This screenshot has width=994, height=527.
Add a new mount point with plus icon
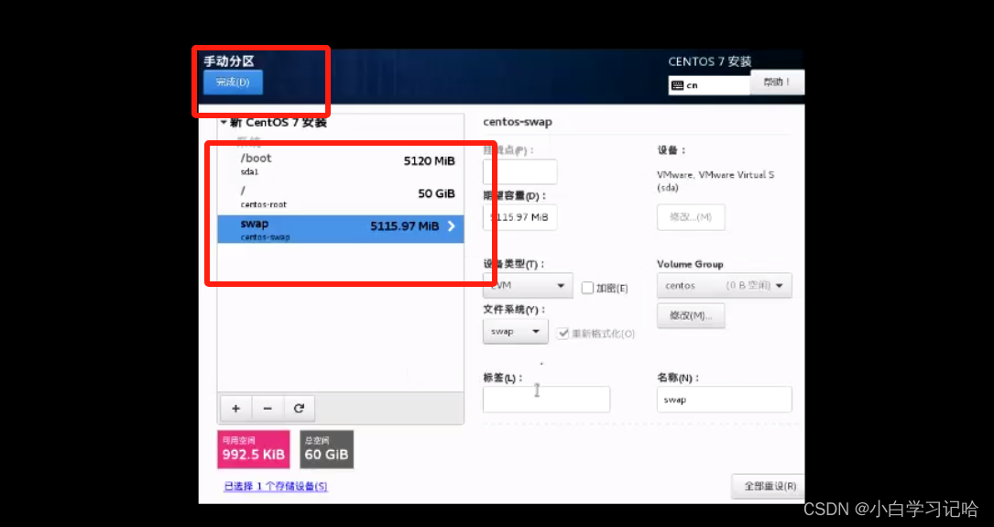235,409
